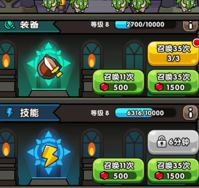The height and width of the screenshot is (188, 199).
Task: Summon skills 11 times for 500
Action: point(118,170)
